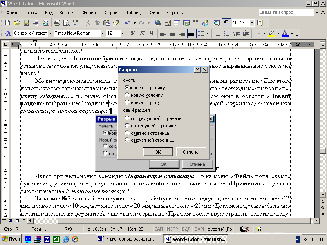
Task: Open Print Preview from the toolbar
Action: [67, 23]
